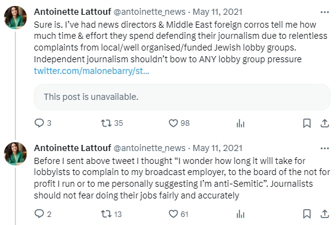Repost the tweet with 13 retweets
The height and width of the screenshot is (225, 336).
[106, 214]
